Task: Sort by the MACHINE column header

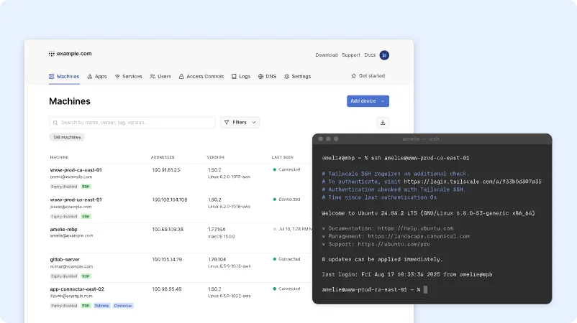Action: [x=59, y=157]
